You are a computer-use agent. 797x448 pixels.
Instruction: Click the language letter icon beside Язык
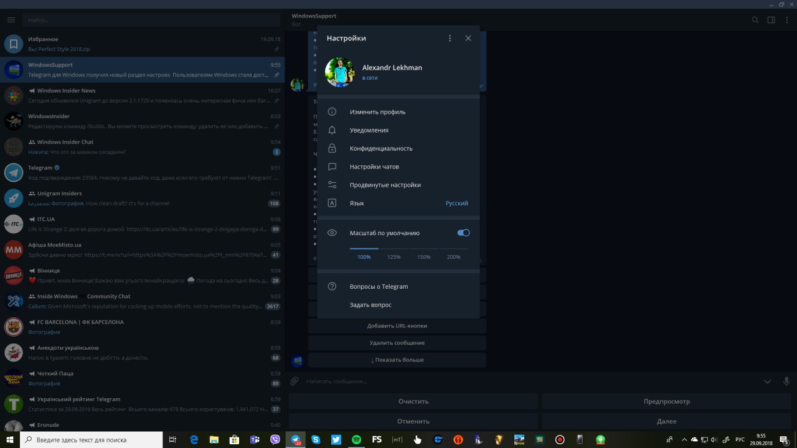[332, 203]
